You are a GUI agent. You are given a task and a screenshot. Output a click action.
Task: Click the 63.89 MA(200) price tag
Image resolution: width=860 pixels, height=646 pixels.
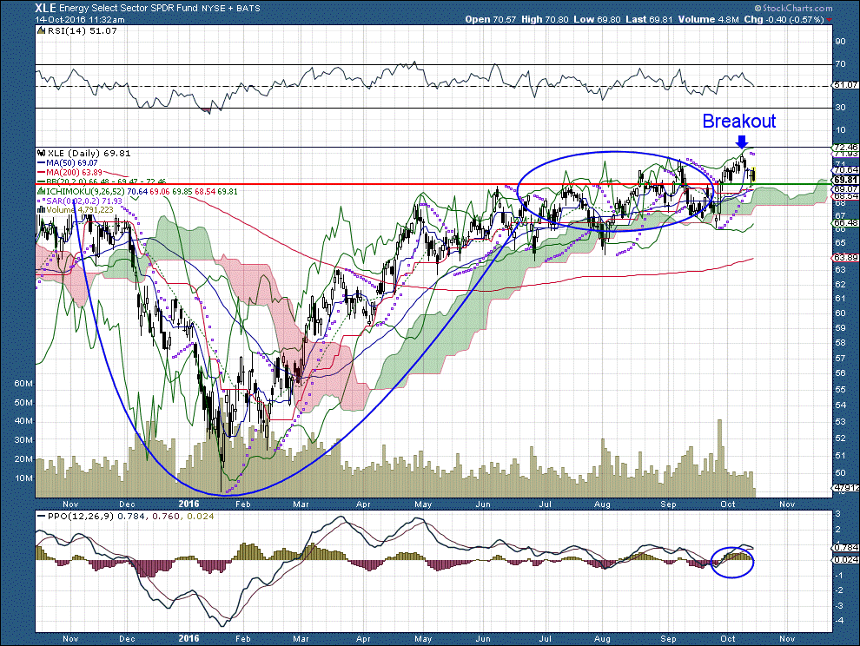tap(845, 257)
